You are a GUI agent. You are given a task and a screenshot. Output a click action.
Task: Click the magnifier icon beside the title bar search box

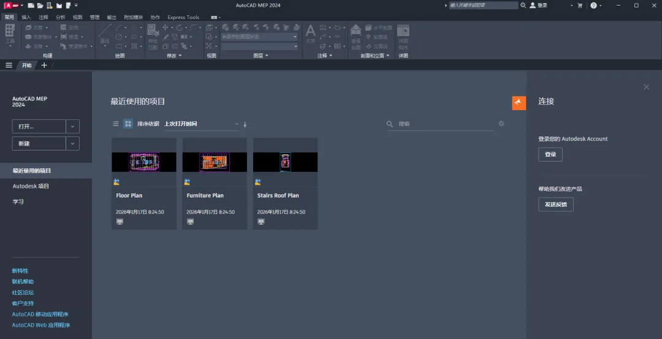[x=523, y=6]
